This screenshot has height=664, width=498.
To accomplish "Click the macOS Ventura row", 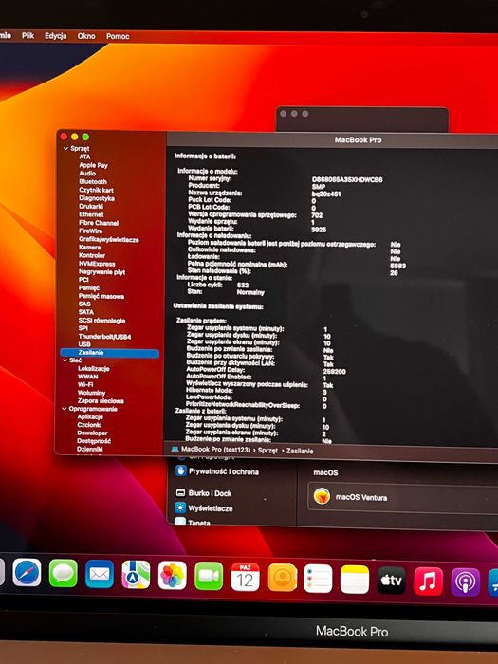I will (x=402, y=497).
